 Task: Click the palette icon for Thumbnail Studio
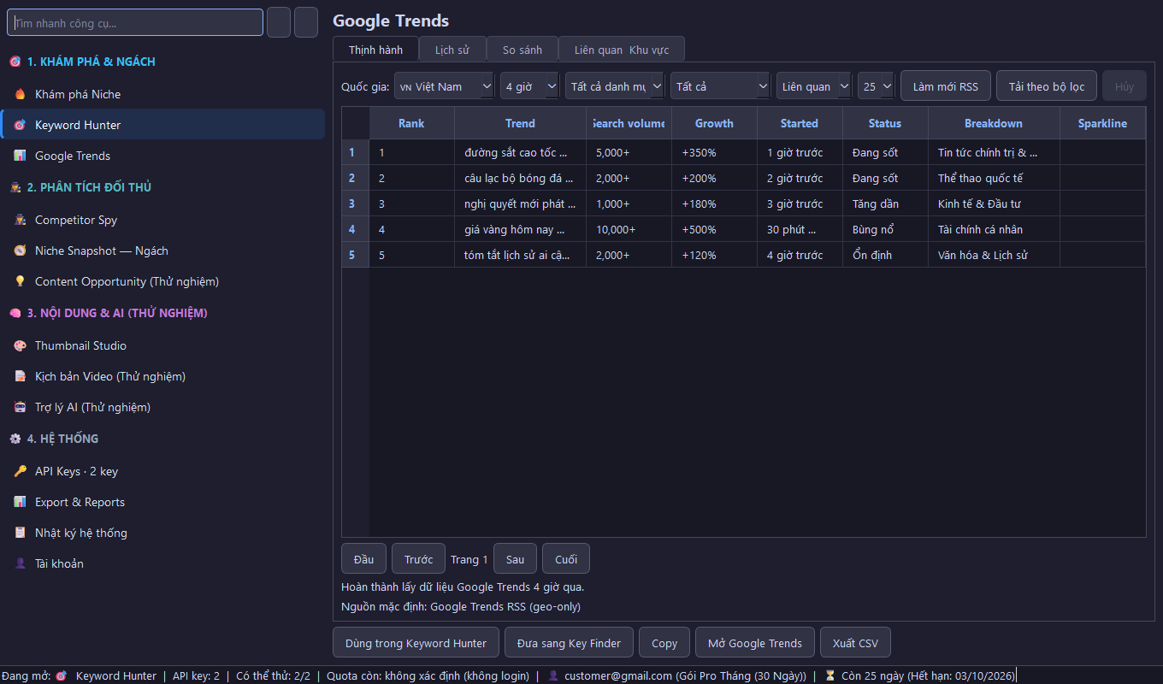click(21, 345)
